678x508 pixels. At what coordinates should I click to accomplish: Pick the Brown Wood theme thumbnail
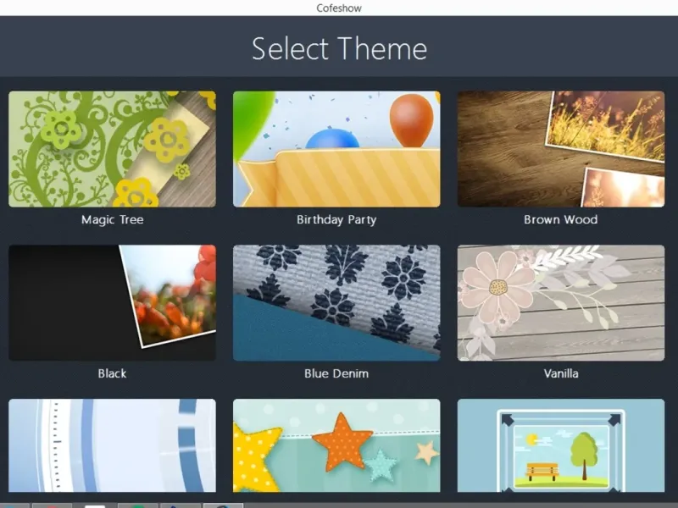coord(561,149)
